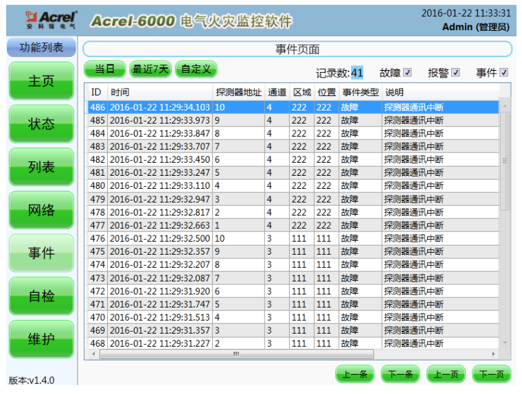The width and height of the screenshot is (522, 394).
Task: Open the 状态 status page
Action: pos(41,124)
